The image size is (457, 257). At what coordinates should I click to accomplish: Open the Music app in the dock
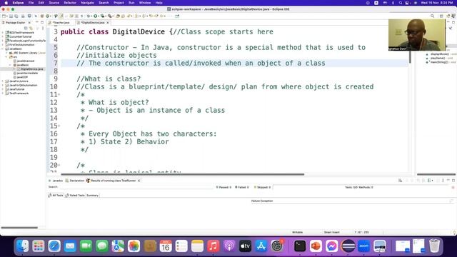214,246
